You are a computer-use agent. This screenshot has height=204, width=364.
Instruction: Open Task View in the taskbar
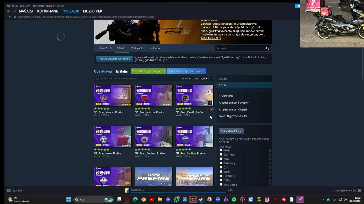point(119,199)
